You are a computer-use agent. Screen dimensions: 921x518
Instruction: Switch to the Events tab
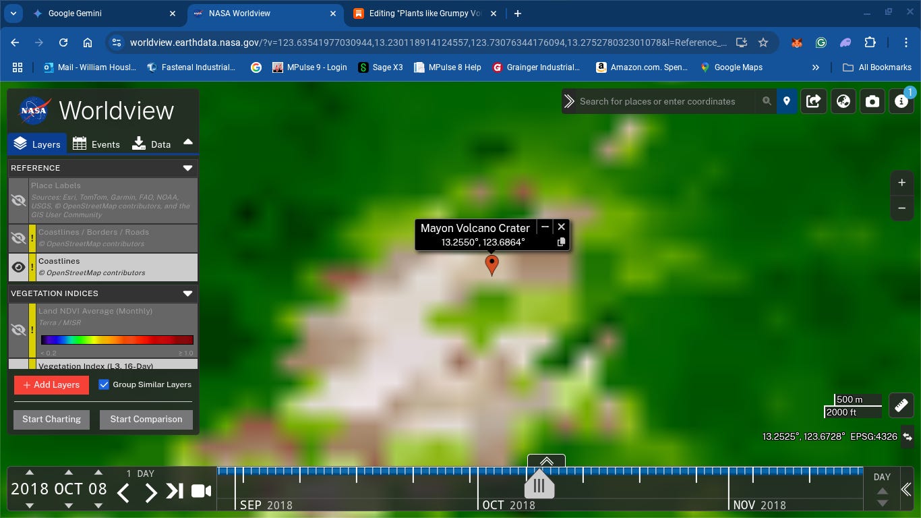click(96, 144)
